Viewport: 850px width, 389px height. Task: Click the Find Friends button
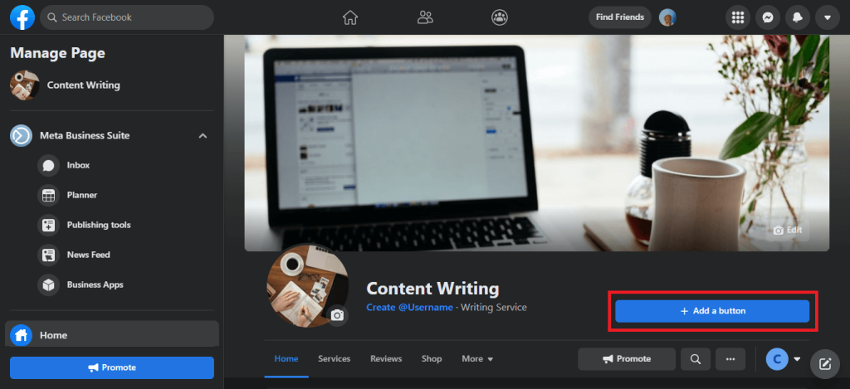click(x=619, y=17)
